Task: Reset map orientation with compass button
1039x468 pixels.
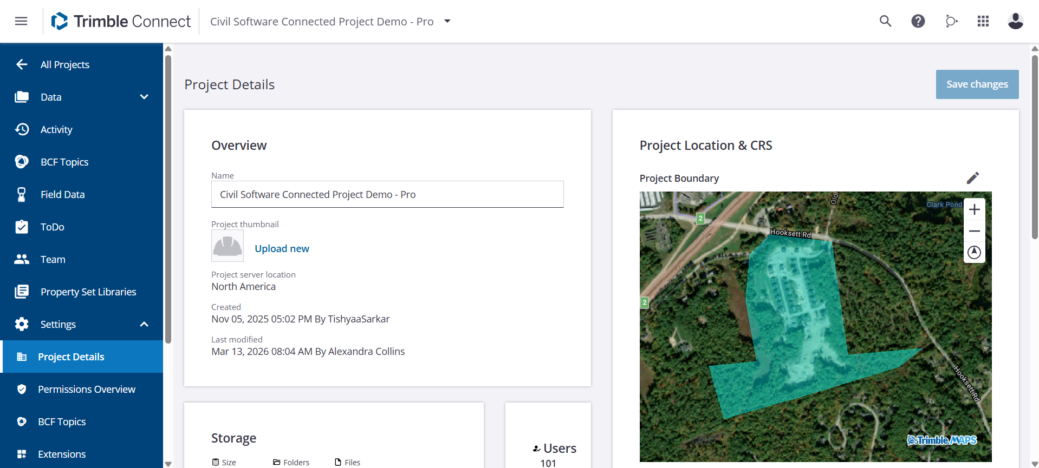Action: (974, 252)
